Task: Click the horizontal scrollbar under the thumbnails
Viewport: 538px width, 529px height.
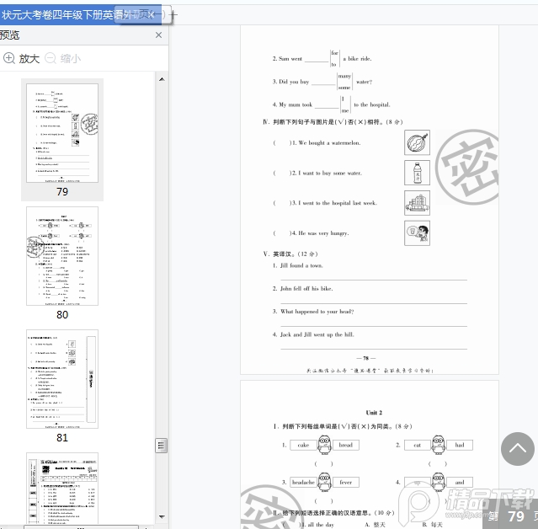Action: pos(81,527)
